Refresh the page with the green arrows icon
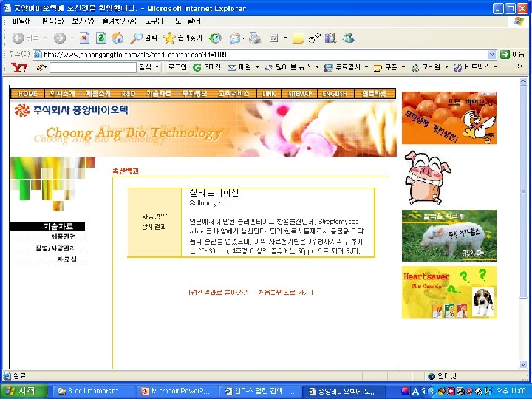 pyautogui.click(x=100, y=38)
